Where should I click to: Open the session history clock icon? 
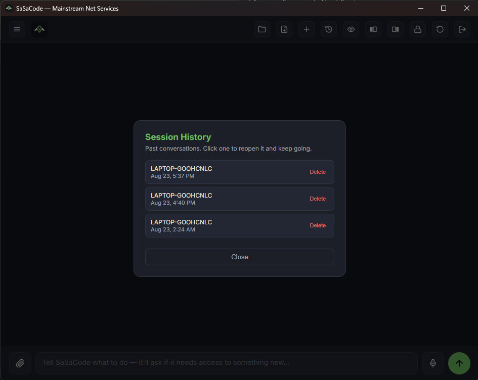[x=329, y=29]
